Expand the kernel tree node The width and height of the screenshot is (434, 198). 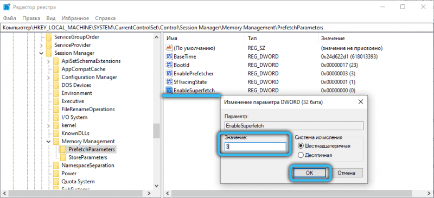point(48,125)
